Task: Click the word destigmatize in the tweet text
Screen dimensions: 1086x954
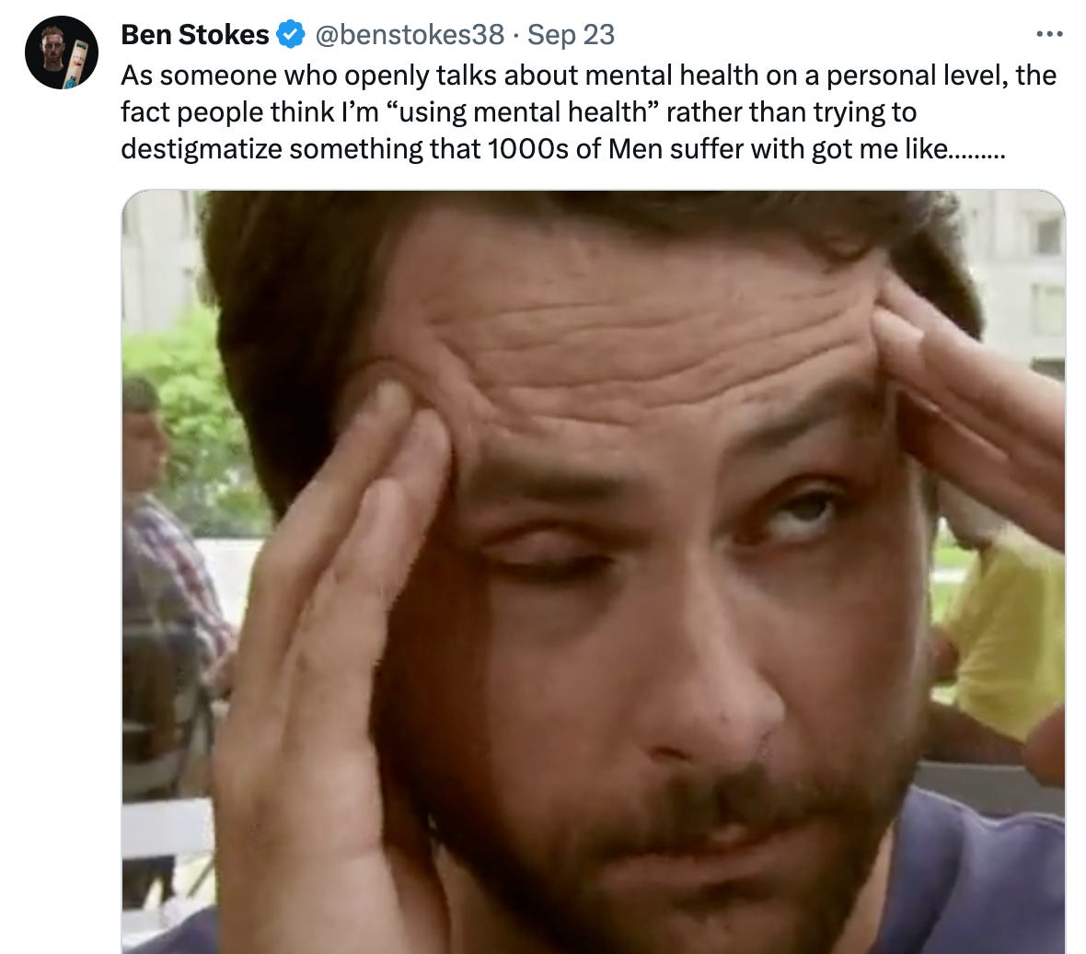Action: click(202, 149)
